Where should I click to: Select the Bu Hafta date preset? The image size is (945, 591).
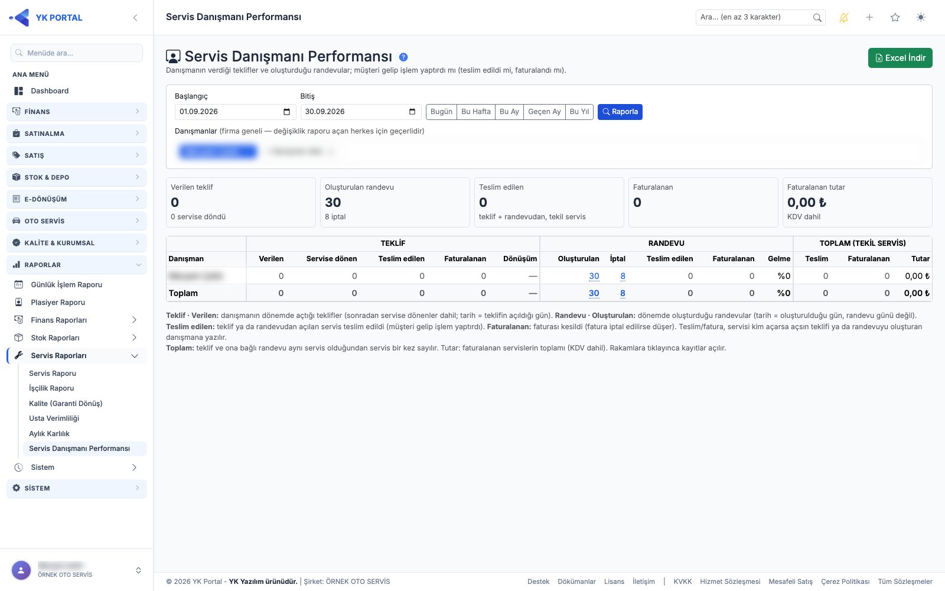pyautogui.click(x=476, y=112)
